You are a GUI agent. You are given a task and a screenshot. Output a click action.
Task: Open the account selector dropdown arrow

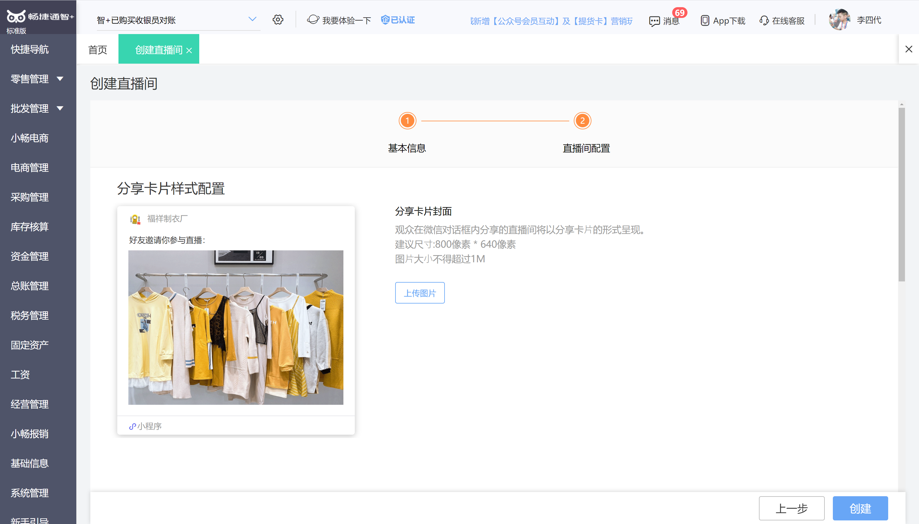tap(252, 19)
